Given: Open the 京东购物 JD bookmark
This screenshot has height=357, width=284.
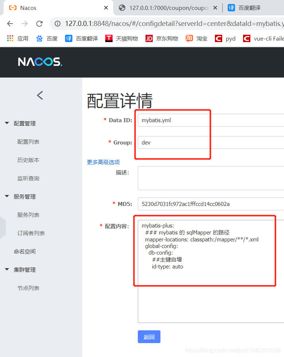Looking at the screenshot, I should click(162, 38).
